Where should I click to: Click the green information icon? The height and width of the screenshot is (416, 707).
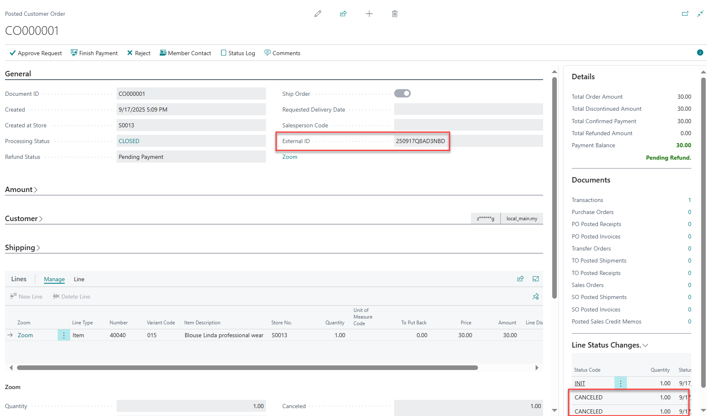[700, 53]
